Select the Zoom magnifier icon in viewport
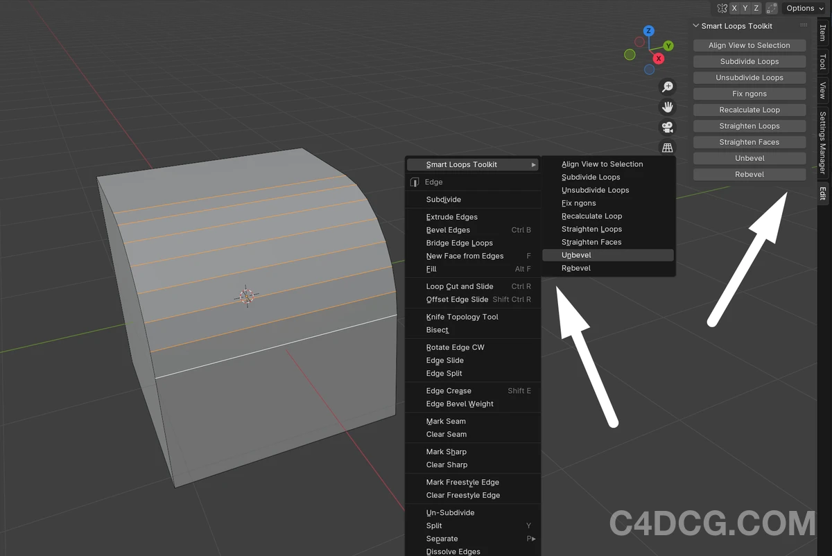This screenshot has height=556, width=832. [666, 86]
